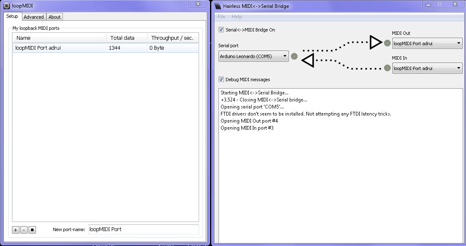Add a new loopback port with plus button
This screenshot has width=466, height=246.
16,229
